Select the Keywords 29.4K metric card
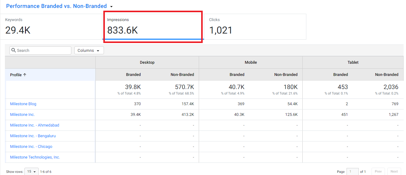This screenshot has height=175, width=406. [x=51, y=27]
